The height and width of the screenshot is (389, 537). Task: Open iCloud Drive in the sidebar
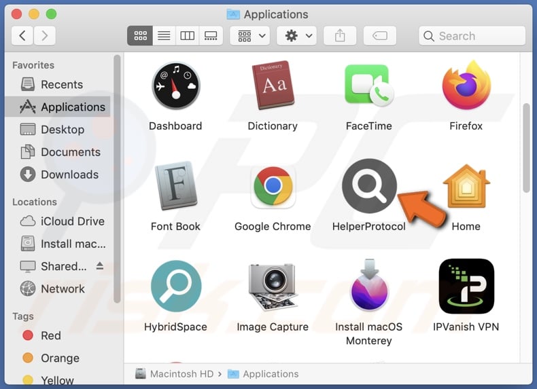[57, 221]
